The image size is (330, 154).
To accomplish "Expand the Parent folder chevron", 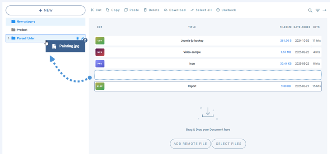I will (x=9, y=38).
